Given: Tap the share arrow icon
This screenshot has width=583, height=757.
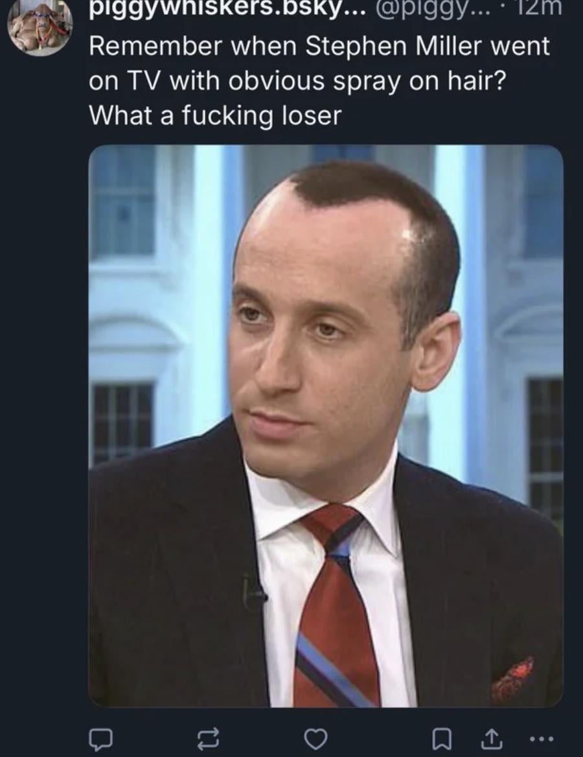Looking at the screenshot, I should pos(490,737).
